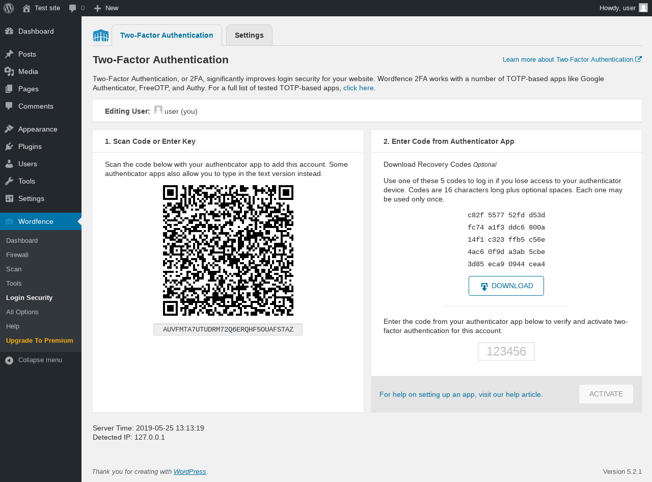The height and width of the screenshot is (482, 652).
Task: Open the Pages menu label
Action: (x=29, y=89)
